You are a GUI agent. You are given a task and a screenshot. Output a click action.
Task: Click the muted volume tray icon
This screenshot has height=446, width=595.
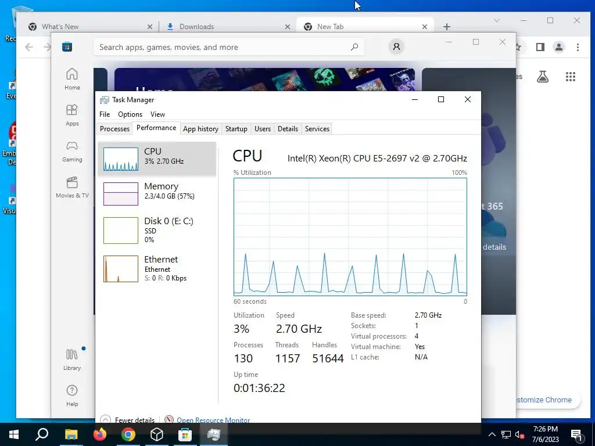pos(520,434)
